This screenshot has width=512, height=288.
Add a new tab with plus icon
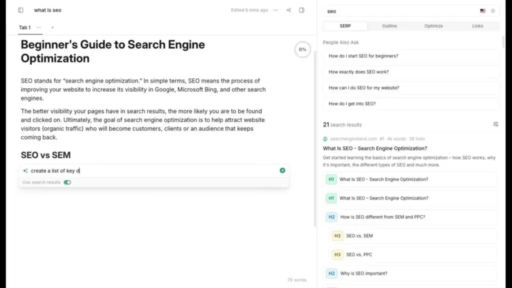point(52,27)
